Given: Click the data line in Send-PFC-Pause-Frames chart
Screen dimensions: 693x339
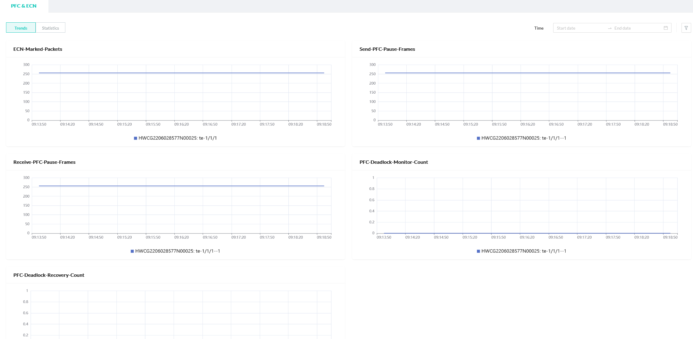Looking at the screenshot, I should [528, 73].
